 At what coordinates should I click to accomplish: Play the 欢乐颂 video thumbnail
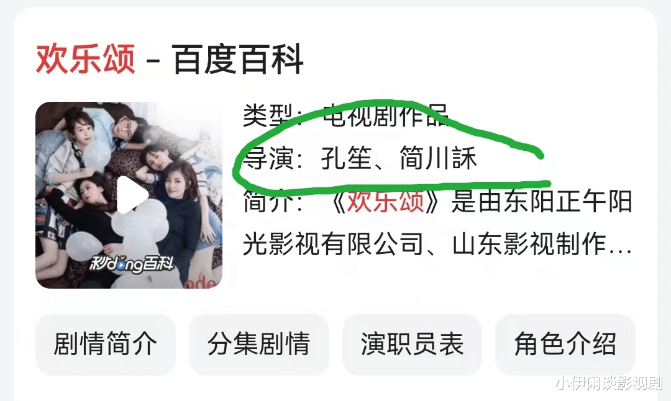[133, 194]
